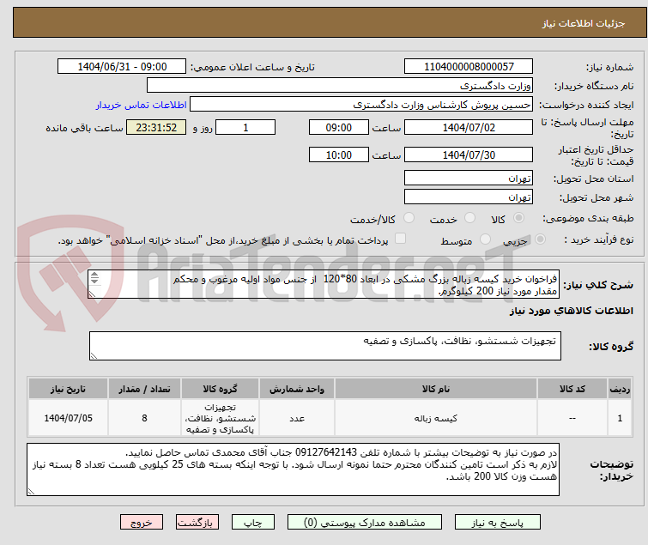This screenshot has height=545, width=648.
Task: Click the response deadline time 09:00
Action: [x=339, y=127]
